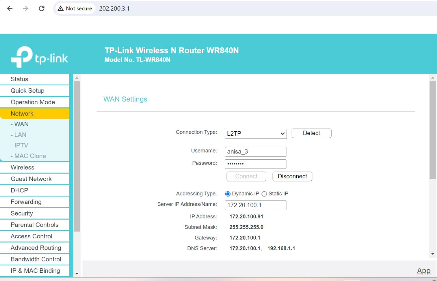Viewport: 437px width, 281px height.
Task: Click the WAN Settings heading
Action: coord(125,99)
